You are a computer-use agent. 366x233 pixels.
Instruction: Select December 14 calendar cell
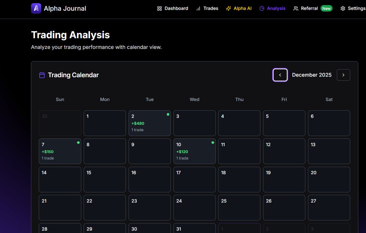(60, 180)
